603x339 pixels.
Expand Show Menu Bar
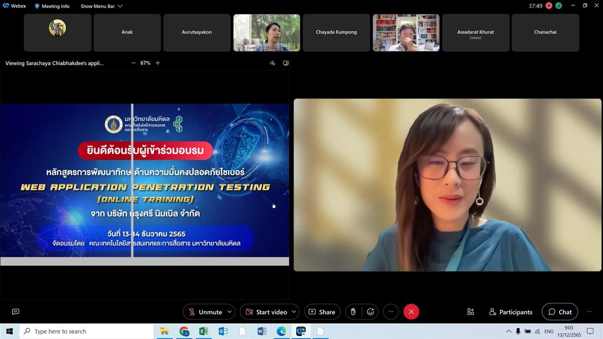point(101,6)
